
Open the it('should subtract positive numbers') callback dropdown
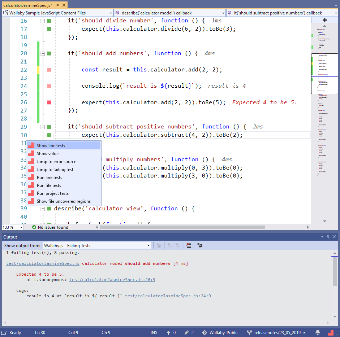click(x=282, y=13)
